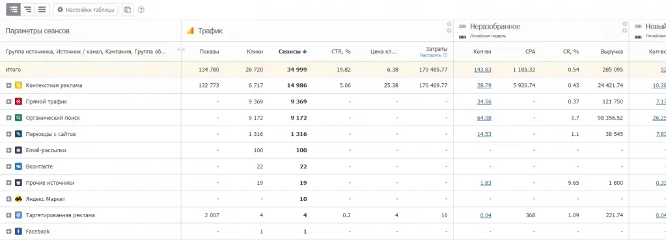Viewport: 666px width, 240px height.
Task: Open the grouping selector Группа источника, Источник / канал
Action: coord(86,52)
